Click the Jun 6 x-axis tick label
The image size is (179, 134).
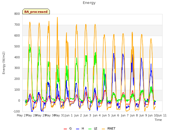[115, 115]
